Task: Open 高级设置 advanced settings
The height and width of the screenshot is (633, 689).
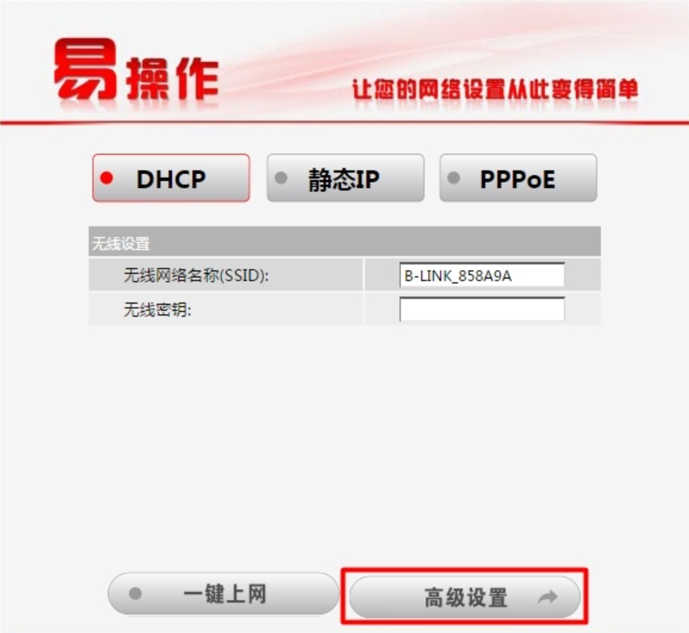Action: point(465,597)
